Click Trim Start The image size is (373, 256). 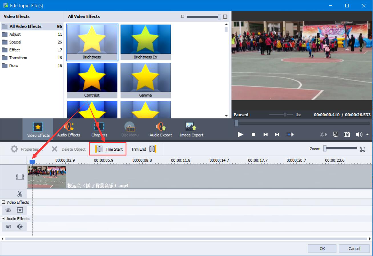coord(108,149)
